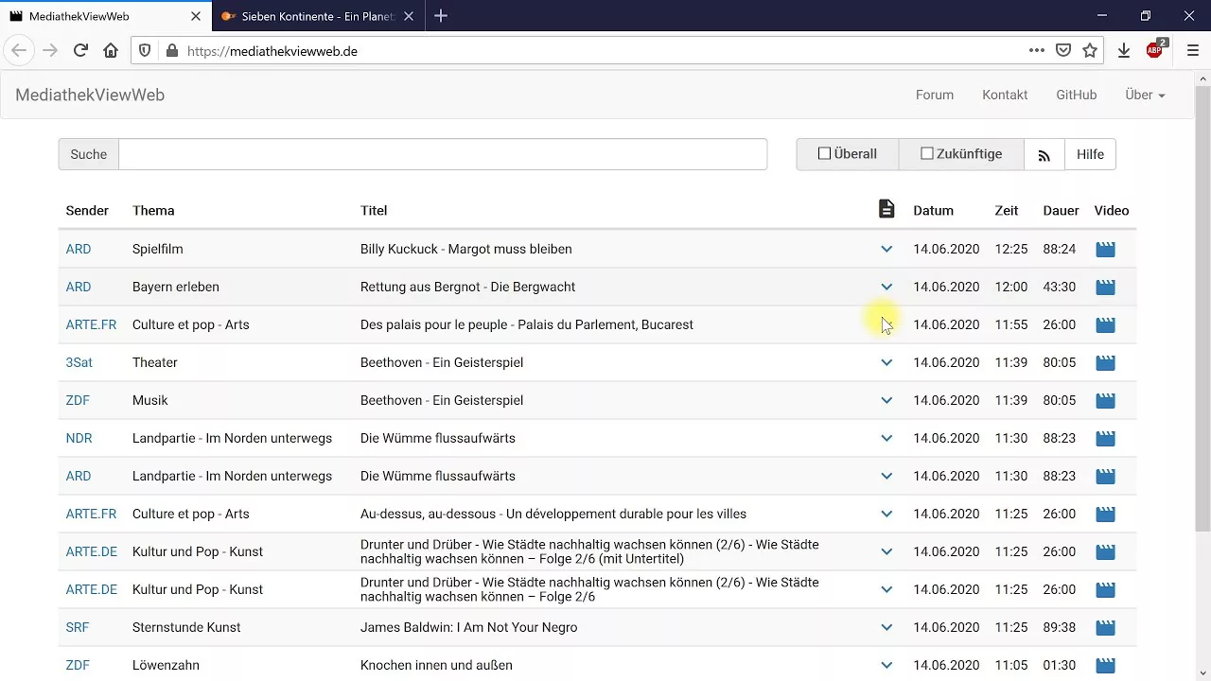1211x681 pixels.
Task: Click the description document icon in table header
Action: [x=886, y=209]
